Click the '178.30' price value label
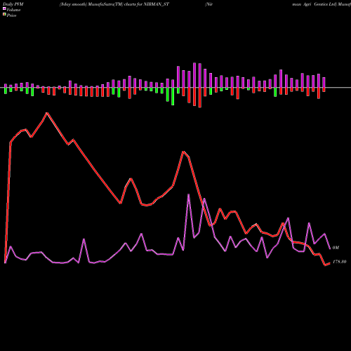Screen dimensions: 351x351 339,262
